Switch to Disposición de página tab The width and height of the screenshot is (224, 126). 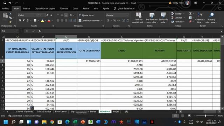(45, 8)
